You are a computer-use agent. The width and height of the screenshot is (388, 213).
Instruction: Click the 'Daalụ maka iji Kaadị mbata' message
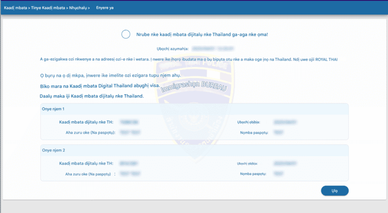pos(92,96)
